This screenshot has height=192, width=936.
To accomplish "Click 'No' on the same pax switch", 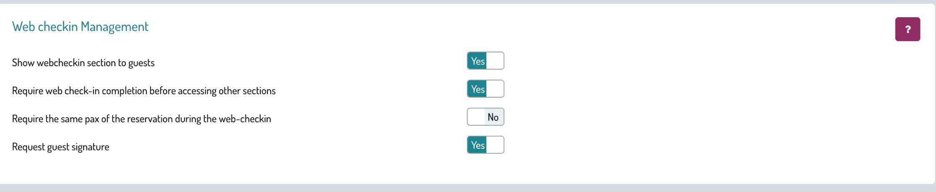I will [x=493, y=117].
